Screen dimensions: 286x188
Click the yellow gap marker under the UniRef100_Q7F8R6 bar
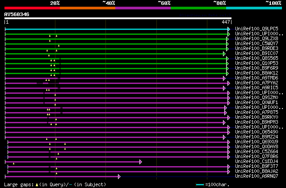[x=57, y=159]
